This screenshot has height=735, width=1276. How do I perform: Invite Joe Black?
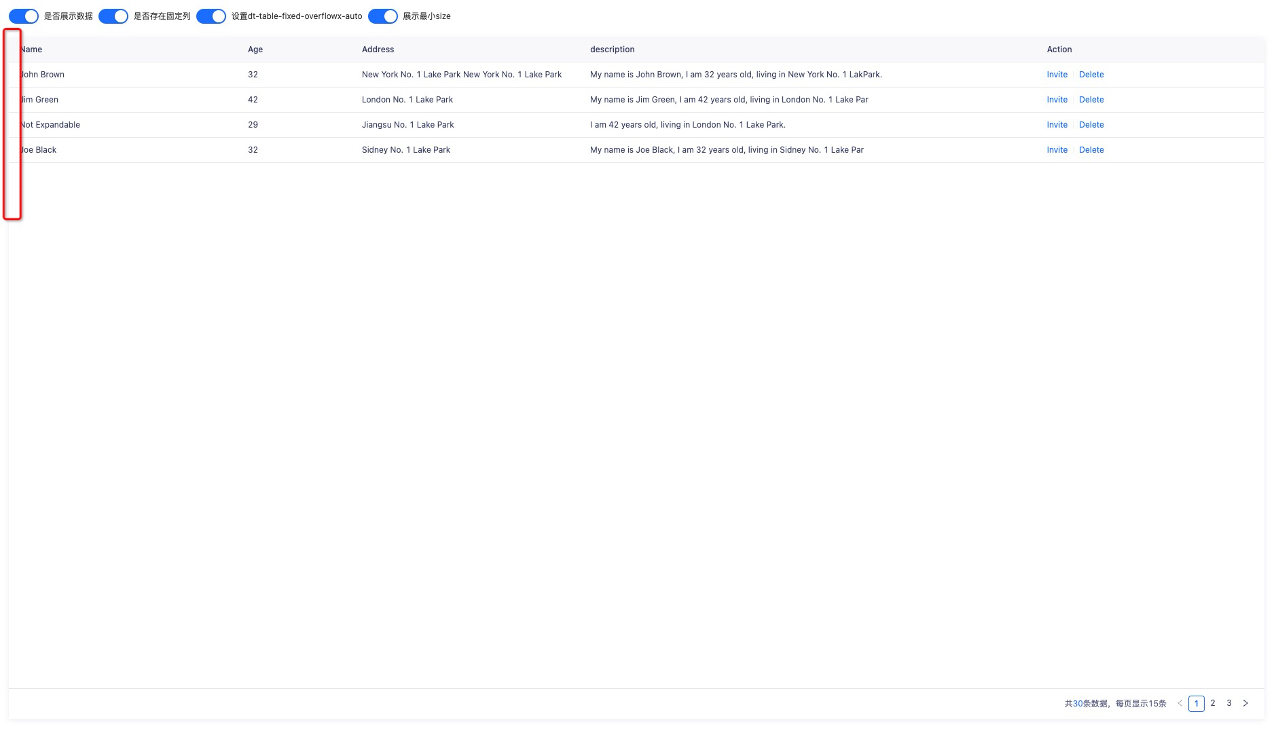point(1057,150)
